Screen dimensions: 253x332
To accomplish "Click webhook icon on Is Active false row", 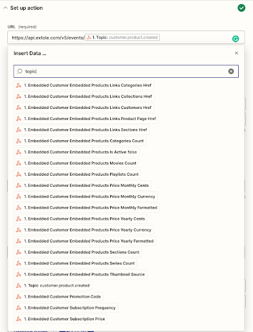I will click(x=19, y=152).
